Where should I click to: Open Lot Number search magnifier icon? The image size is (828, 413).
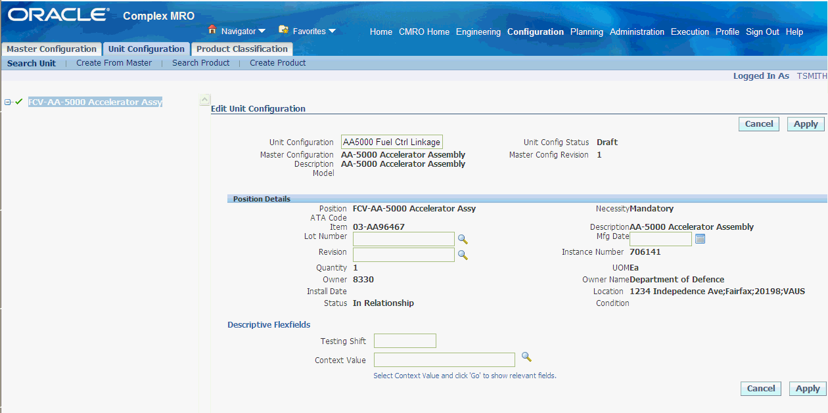coord(463,239)
